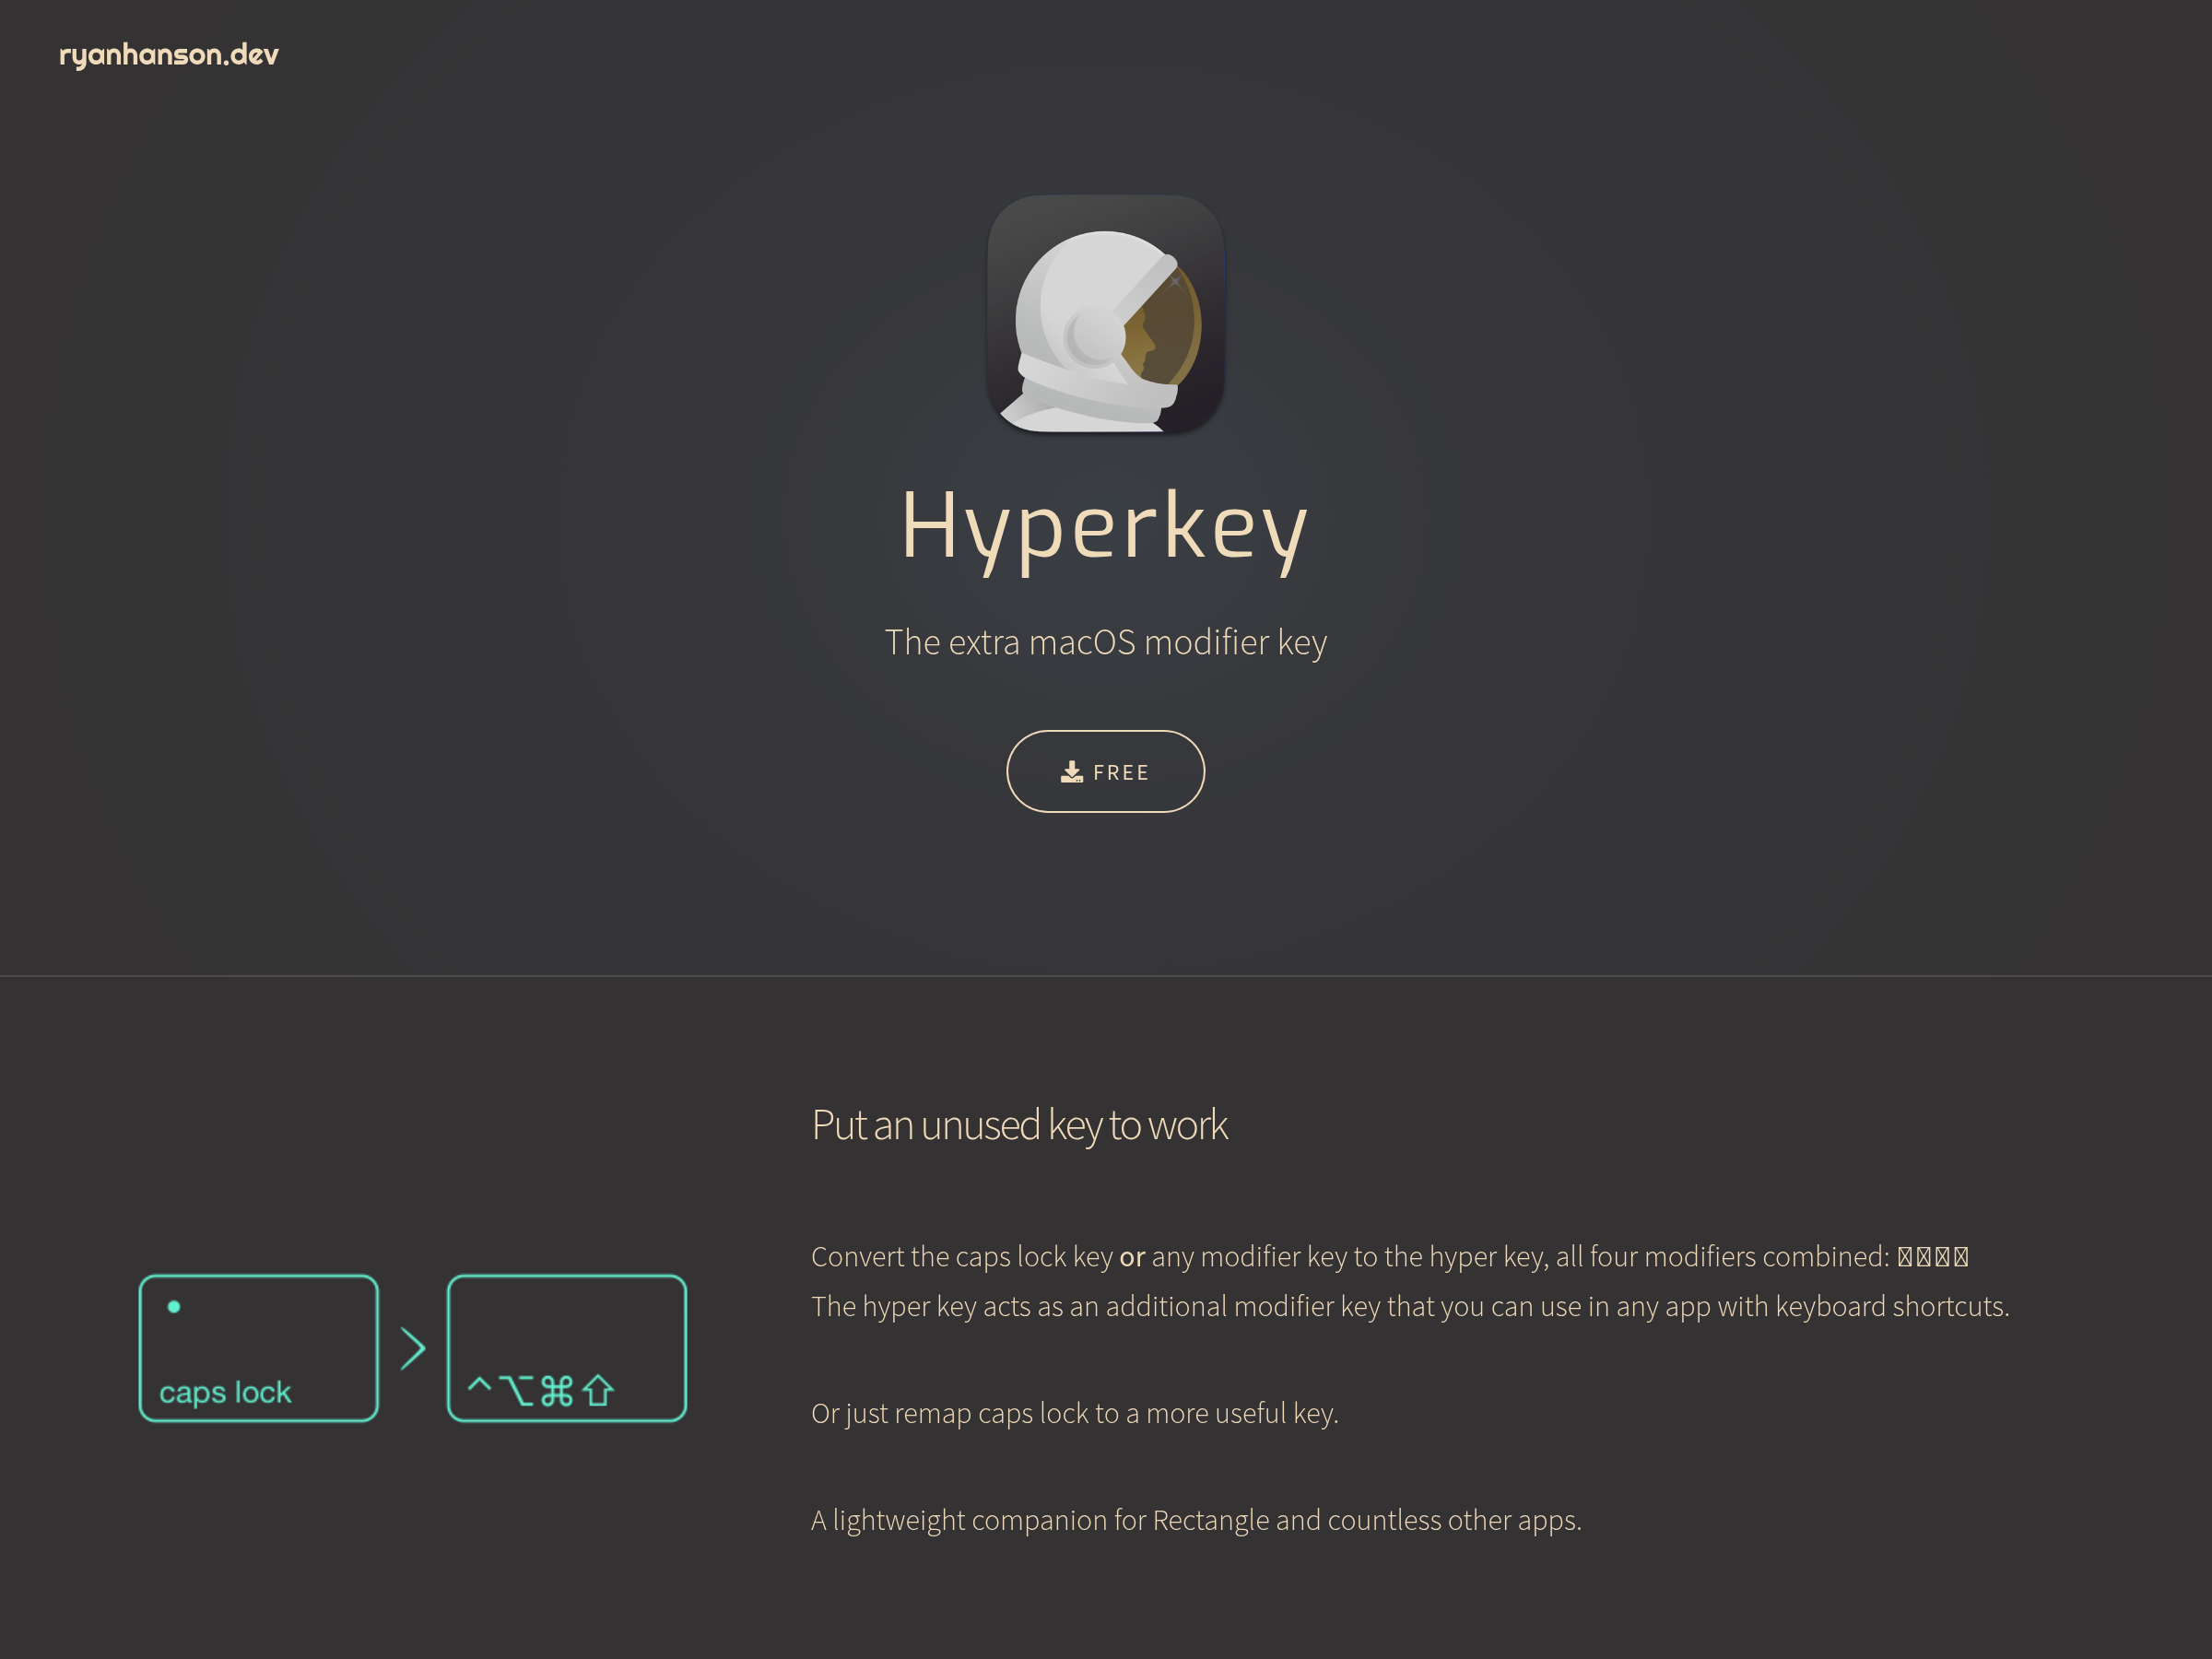The image size is (2212, 1659).
Task: Click the download arrow icon in FREE button
Action: click(x=1071, y=772)
